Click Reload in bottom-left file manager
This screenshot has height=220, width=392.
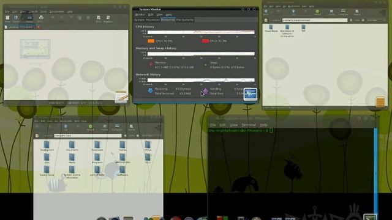pos(90,128)
